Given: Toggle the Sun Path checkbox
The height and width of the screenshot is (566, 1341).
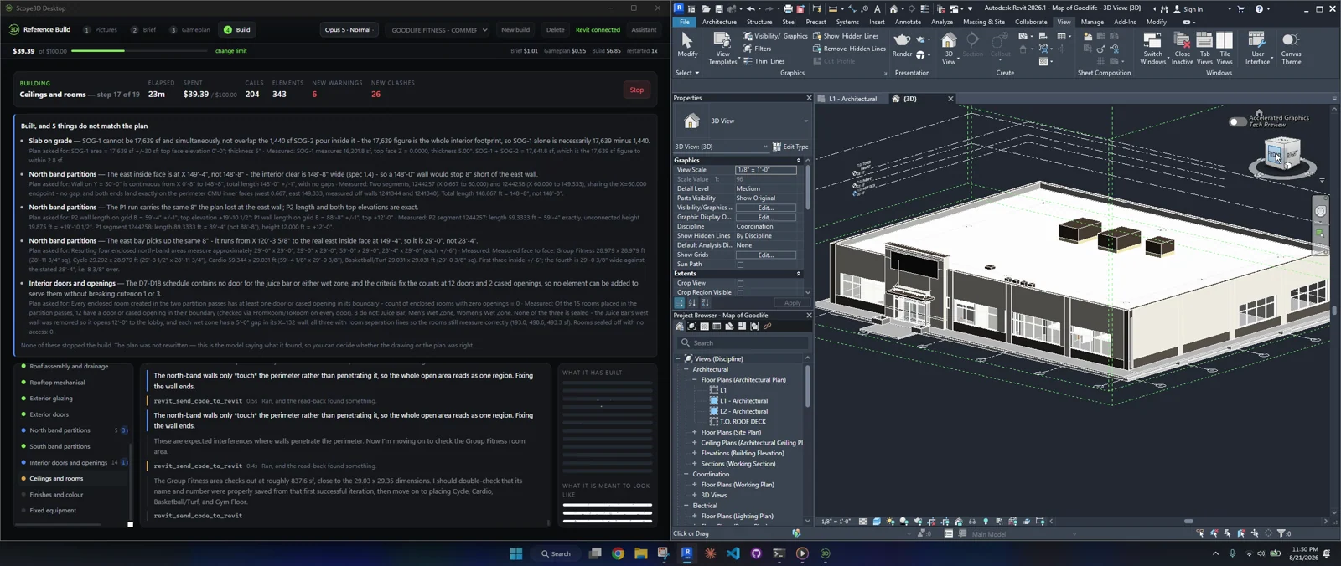Looking at the screenshot, I should [x=740, y=265].
